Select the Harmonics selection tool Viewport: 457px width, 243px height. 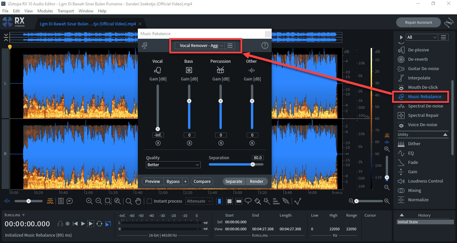click(276, 201)
